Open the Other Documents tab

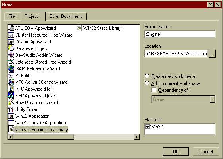66,16
